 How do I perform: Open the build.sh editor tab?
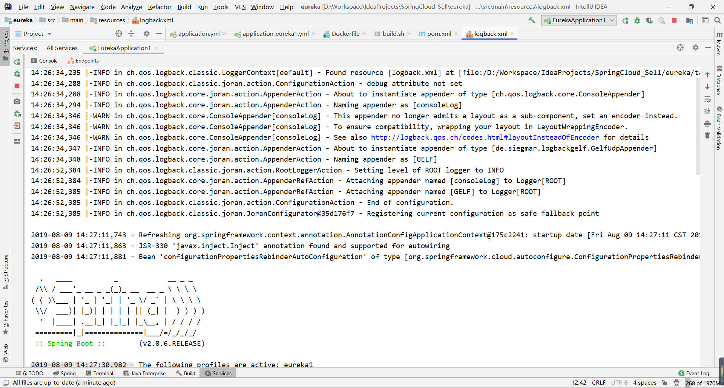(x=393, y=34)
